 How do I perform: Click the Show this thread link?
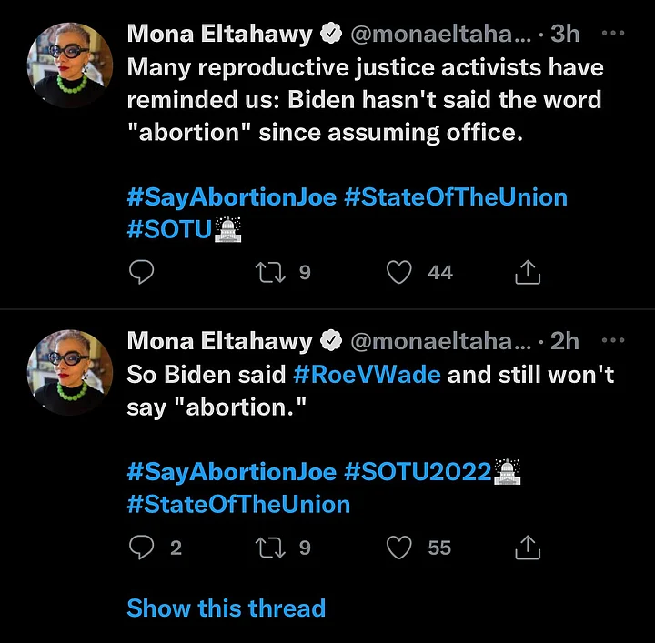(226, 608)
